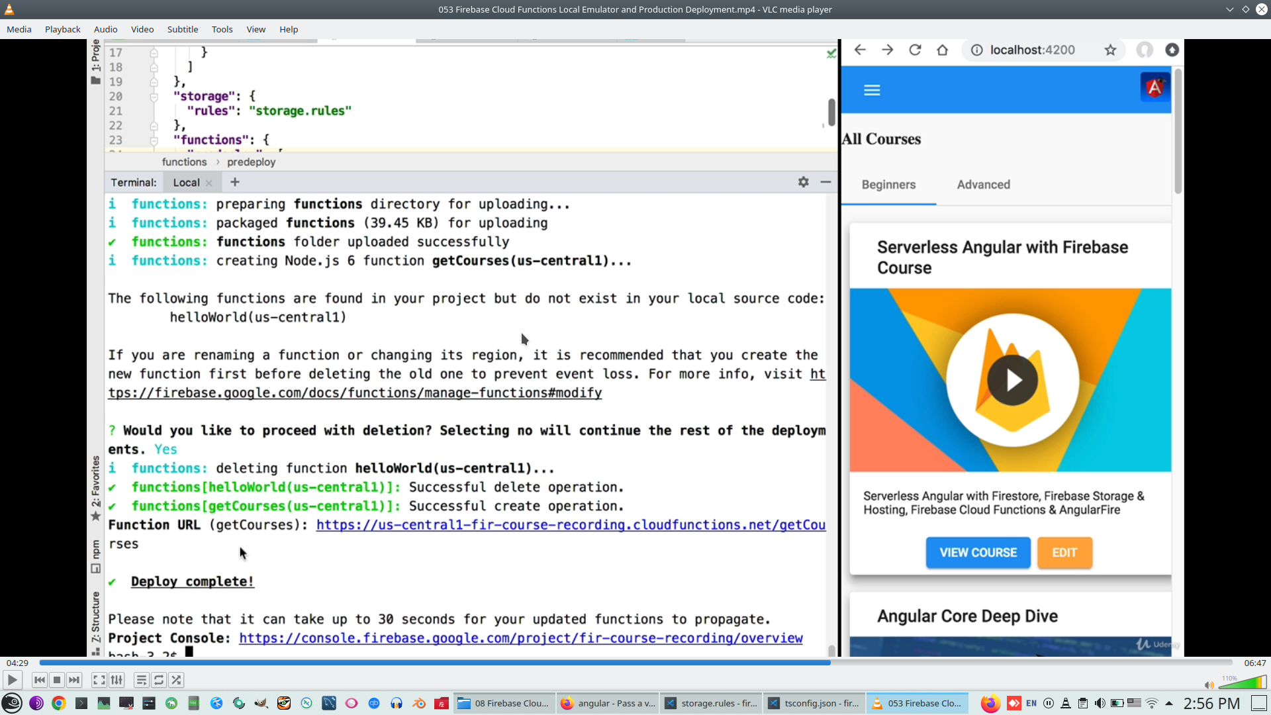
Task: Enable random shuffle playback
Action: pyautogui.click(x=176, y=680)
